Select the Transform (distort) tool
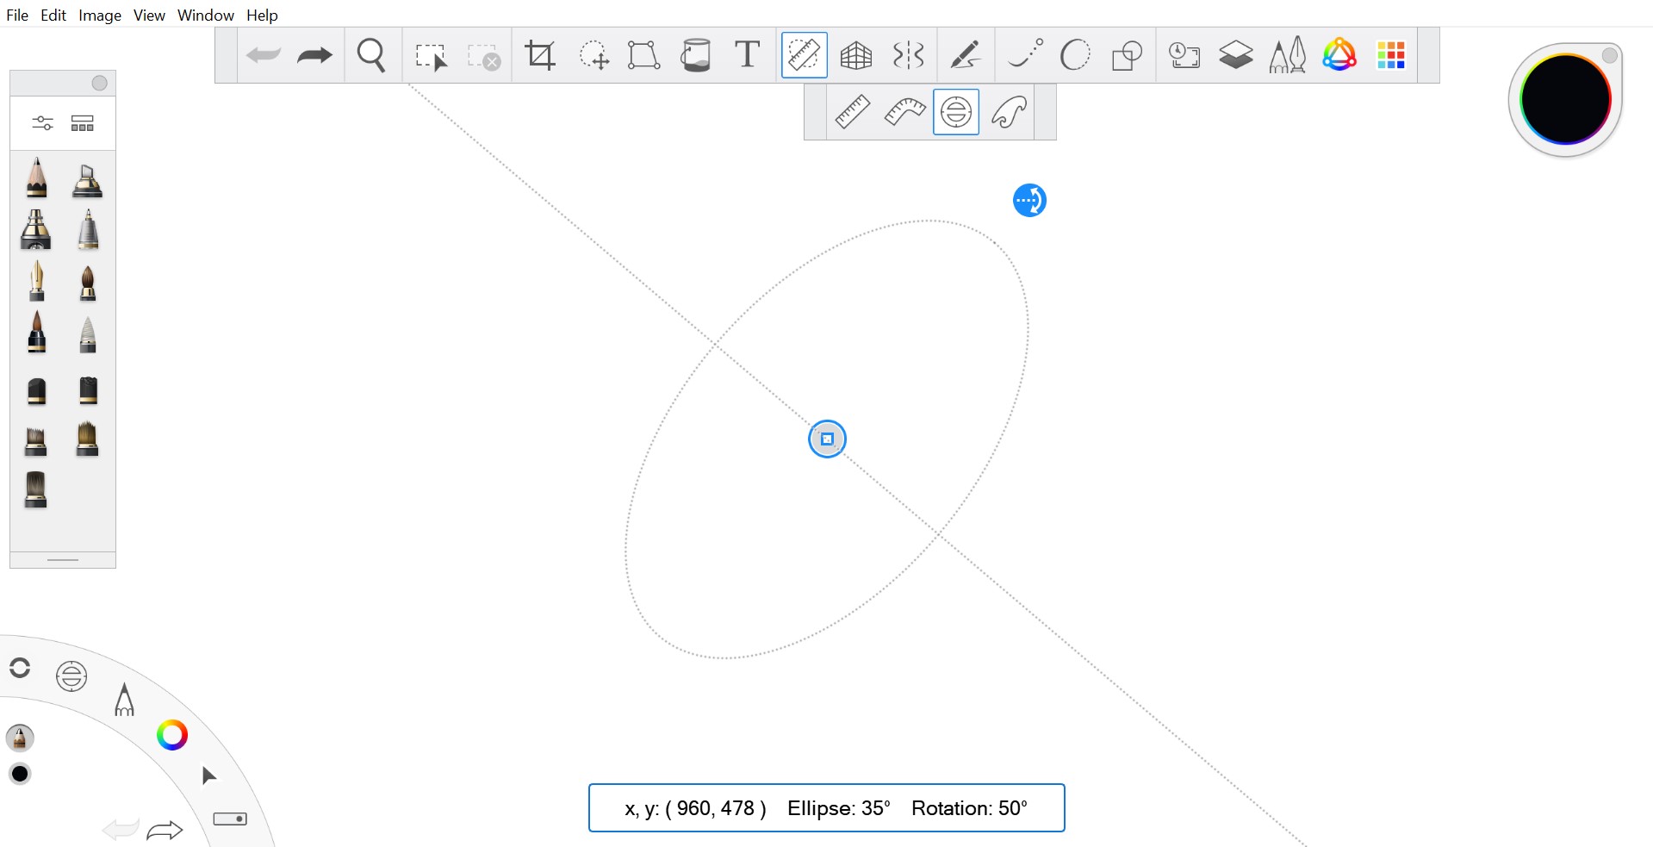The height and width of the screenshot is (847, 1653). coord(643,55)
